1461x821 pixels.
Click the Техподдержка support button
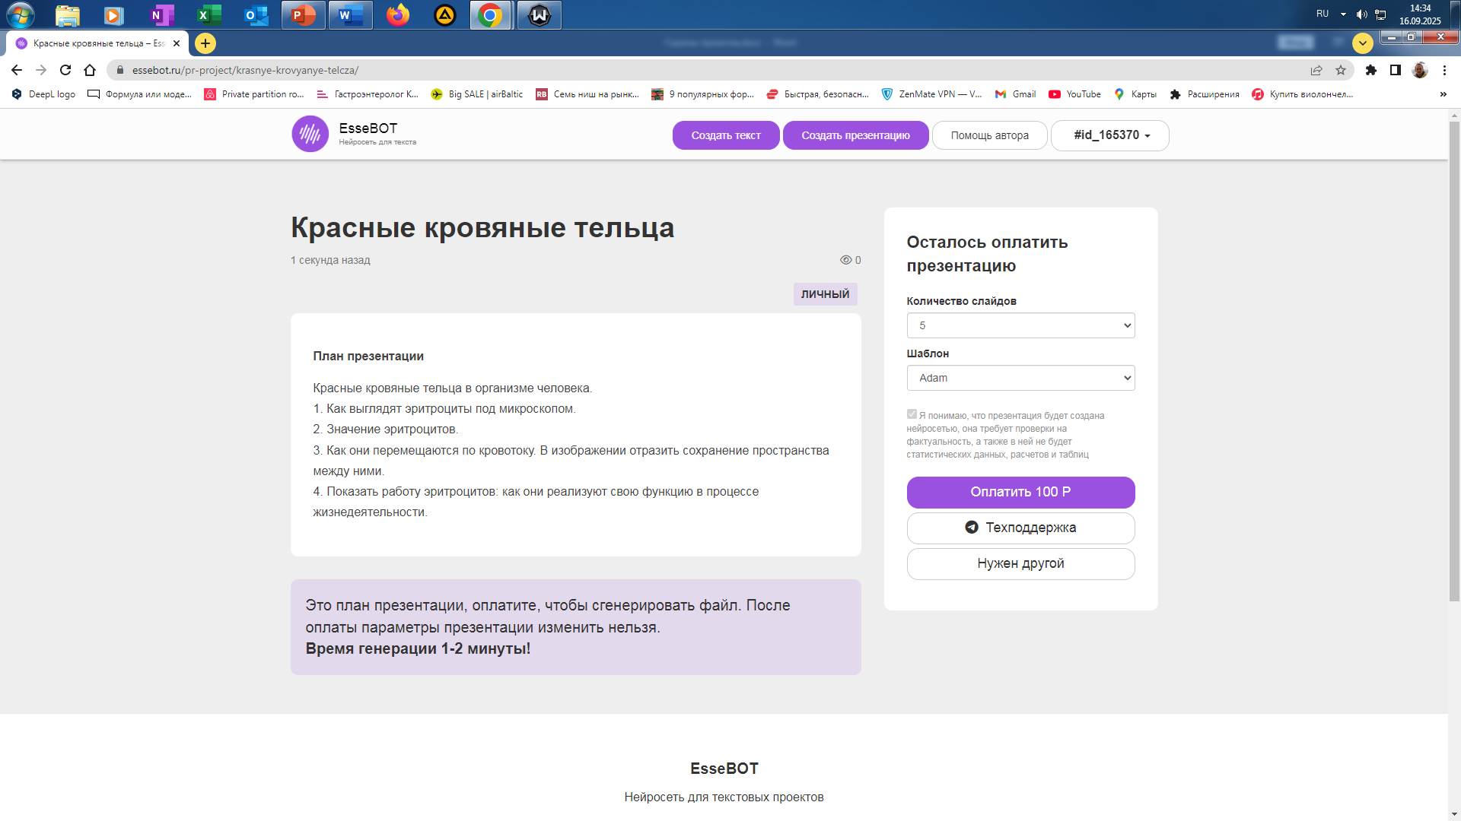click(x=1020, y=528)
